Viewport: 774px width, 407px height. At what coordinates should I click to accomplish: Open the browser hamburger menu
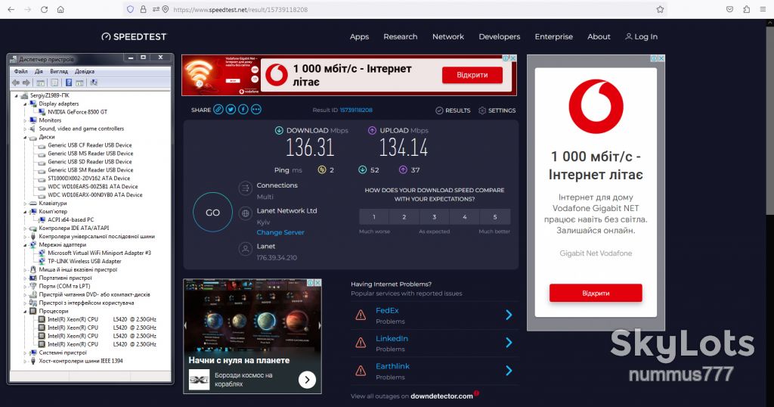763,9
